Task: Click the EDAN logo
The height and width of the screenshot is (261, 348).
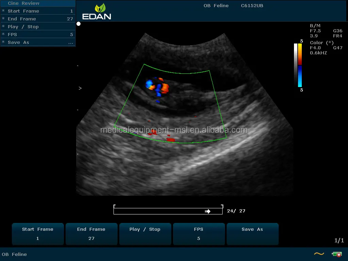Action: coord(97,12)
